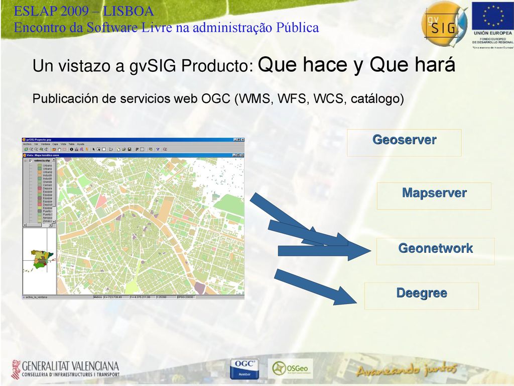Click the Generalitat Valenciana logo
The image size is (514, 386).
tap(65, 369)
